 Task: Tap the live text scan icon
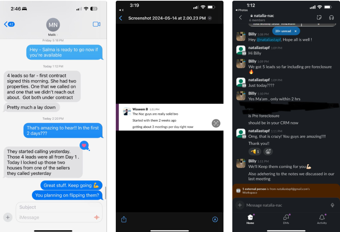coord(216,123)
